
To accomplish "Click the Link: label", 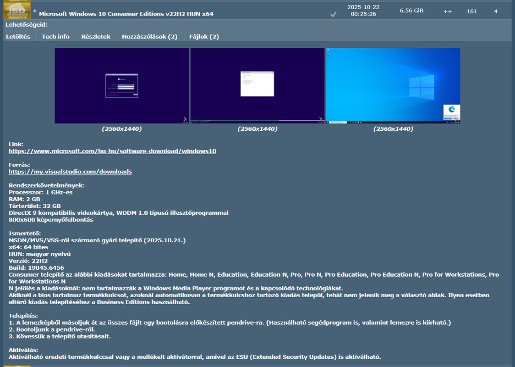I will (x=16, y=144).
